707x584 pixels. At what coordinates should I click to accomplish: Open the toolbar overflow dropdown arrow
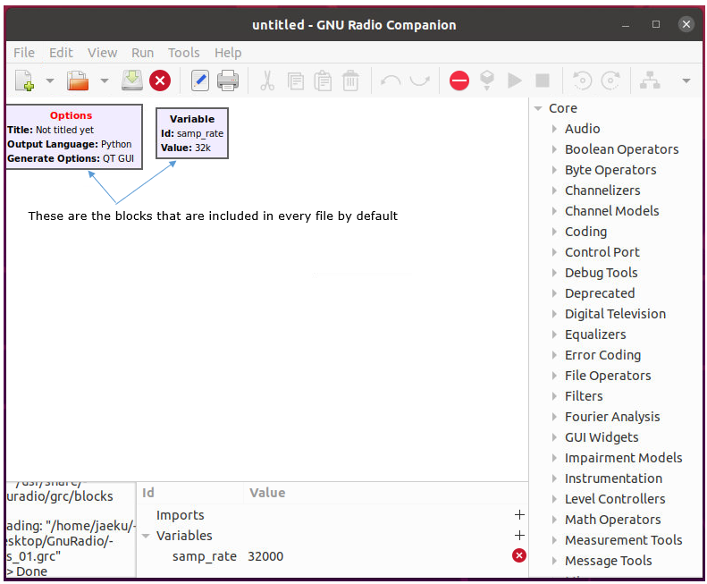click(686, 81)
